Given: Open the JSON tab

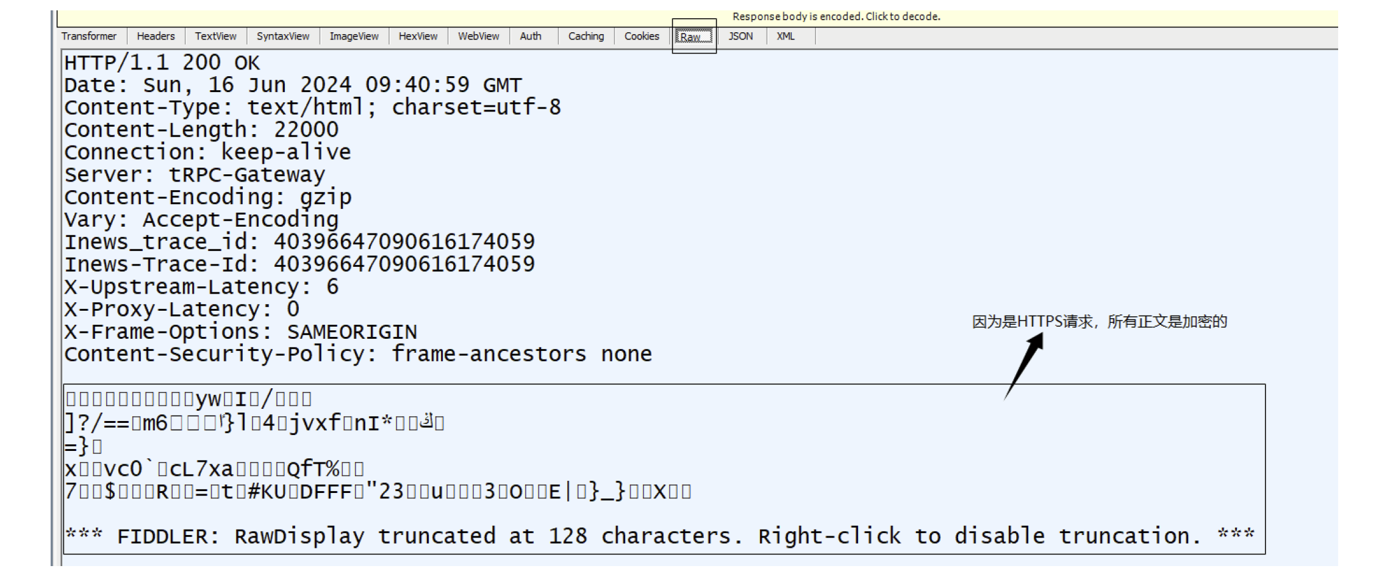Looking at the screenshot, I should click(740, 36).
